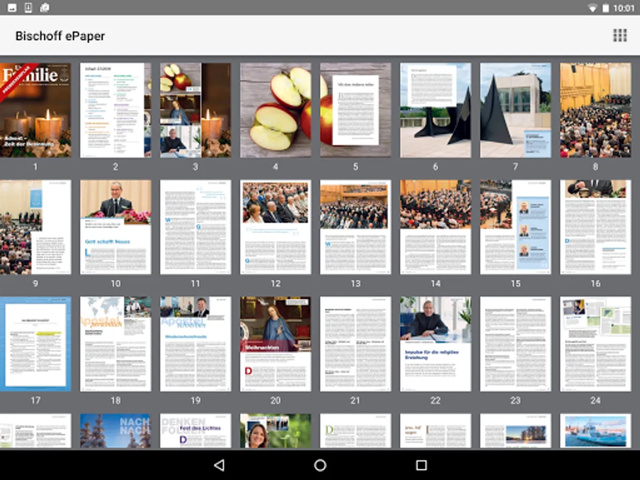Open page 10 'Gott schafft Neues' thumbnail

[x=116, y=227]
